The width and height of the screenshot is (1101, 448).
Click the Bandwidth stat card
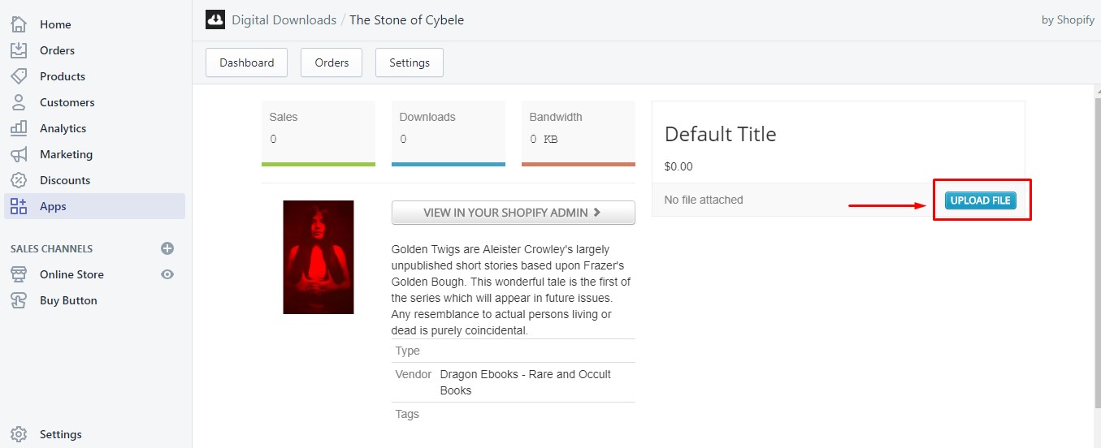coord(579,134)
